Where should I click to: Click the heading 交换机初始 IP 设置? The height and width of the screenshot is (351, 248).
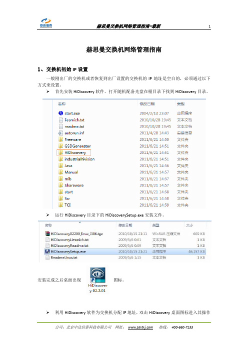67,69
